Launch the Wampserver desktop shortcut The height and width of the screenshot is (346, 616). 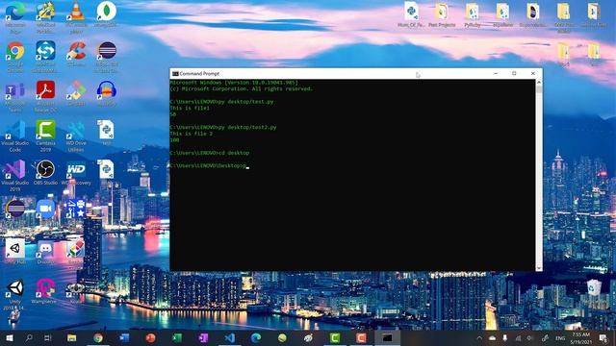point(45,291)
